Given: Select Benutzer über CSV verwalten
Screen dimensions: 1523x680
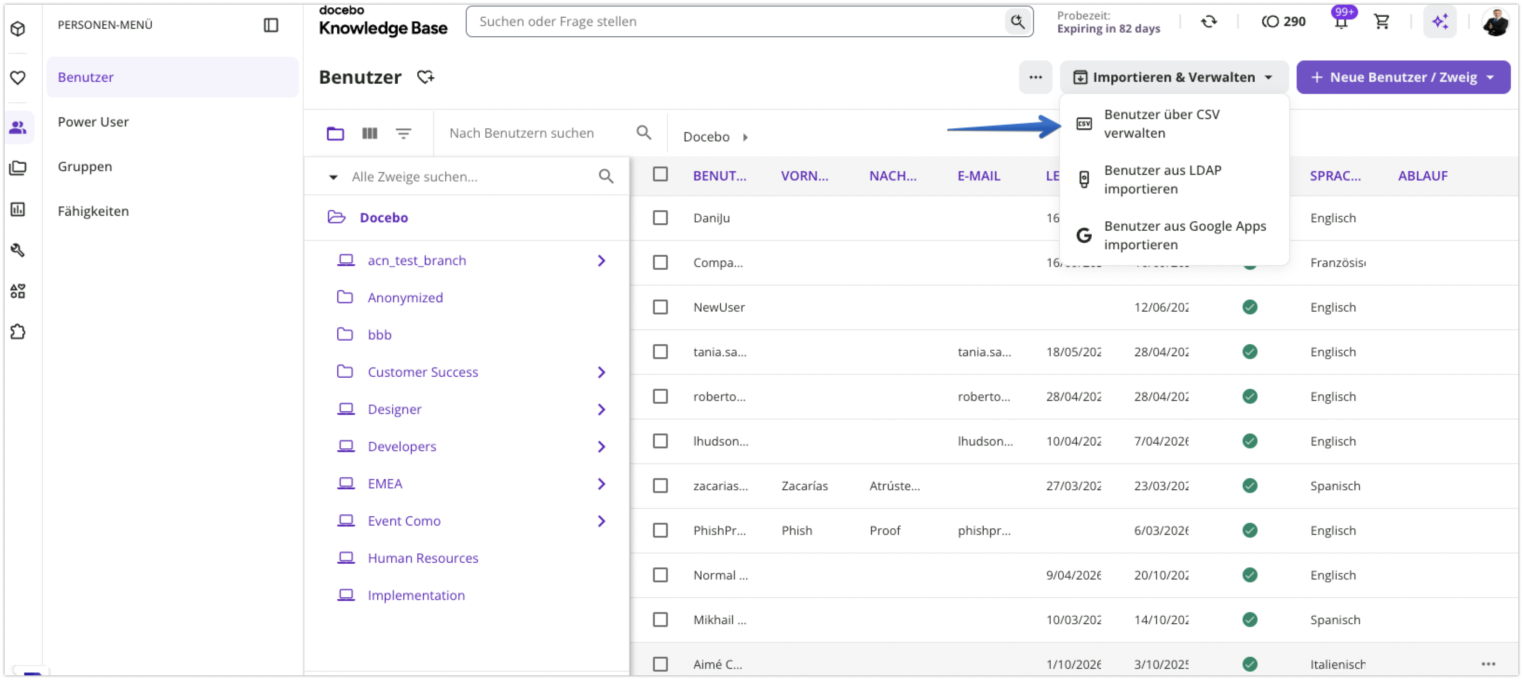Looking at the screenshot, I should point(1174,123).
